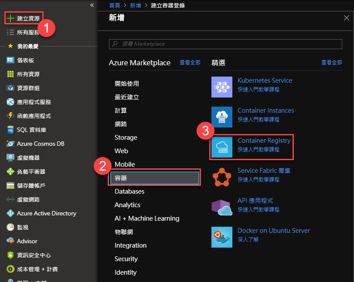Viewport: 354px width, 282px height.
Task: Collapse the sidebar with the double chevron
Action: [x=92, y=5]
